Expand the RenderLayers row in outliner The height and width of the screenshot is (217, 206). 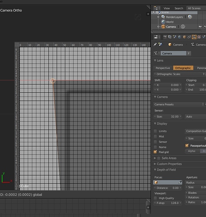click(158, 17)
